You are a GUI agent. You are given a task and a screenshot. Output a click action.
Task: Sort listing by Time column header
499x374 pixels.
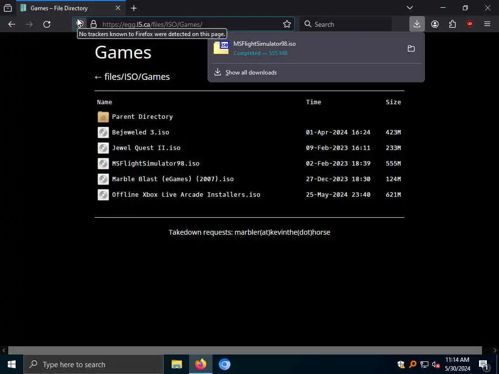313,102
